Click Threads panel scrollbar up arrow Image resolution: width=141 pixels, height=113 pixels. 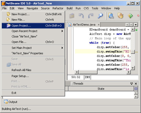point(136,93)
